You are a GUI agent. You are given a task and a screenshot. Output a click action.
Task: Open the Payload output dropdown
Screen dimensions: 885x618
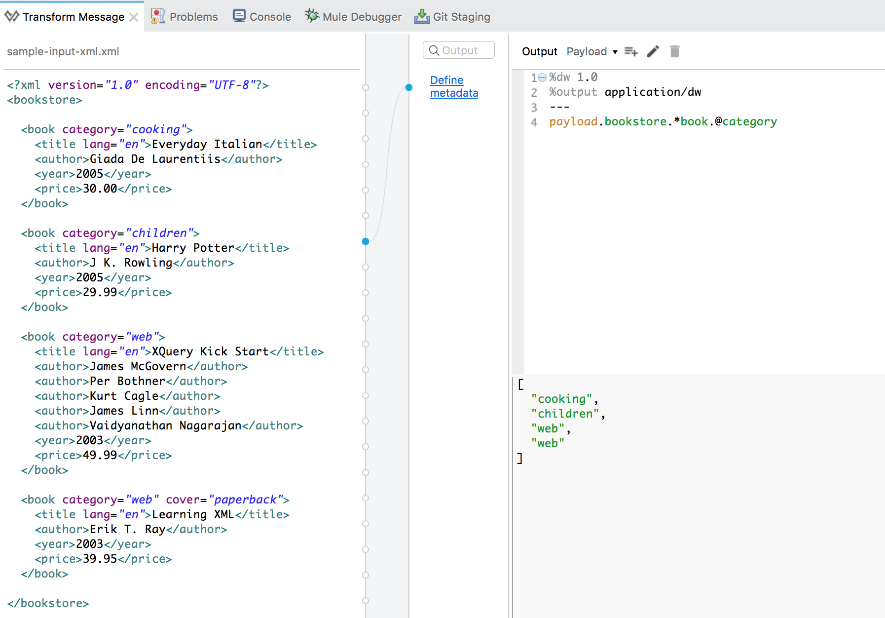(592, 51)
